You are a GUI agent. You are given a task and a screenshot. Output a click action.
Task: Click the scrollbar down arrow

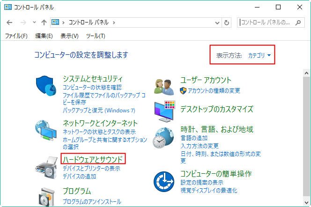tap(306, 202)
